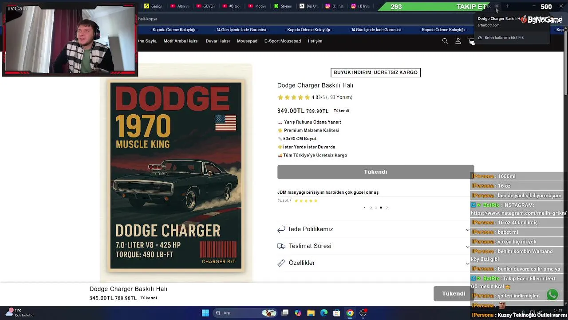Click the 14:27 taskbar clock

click(558, 311)
